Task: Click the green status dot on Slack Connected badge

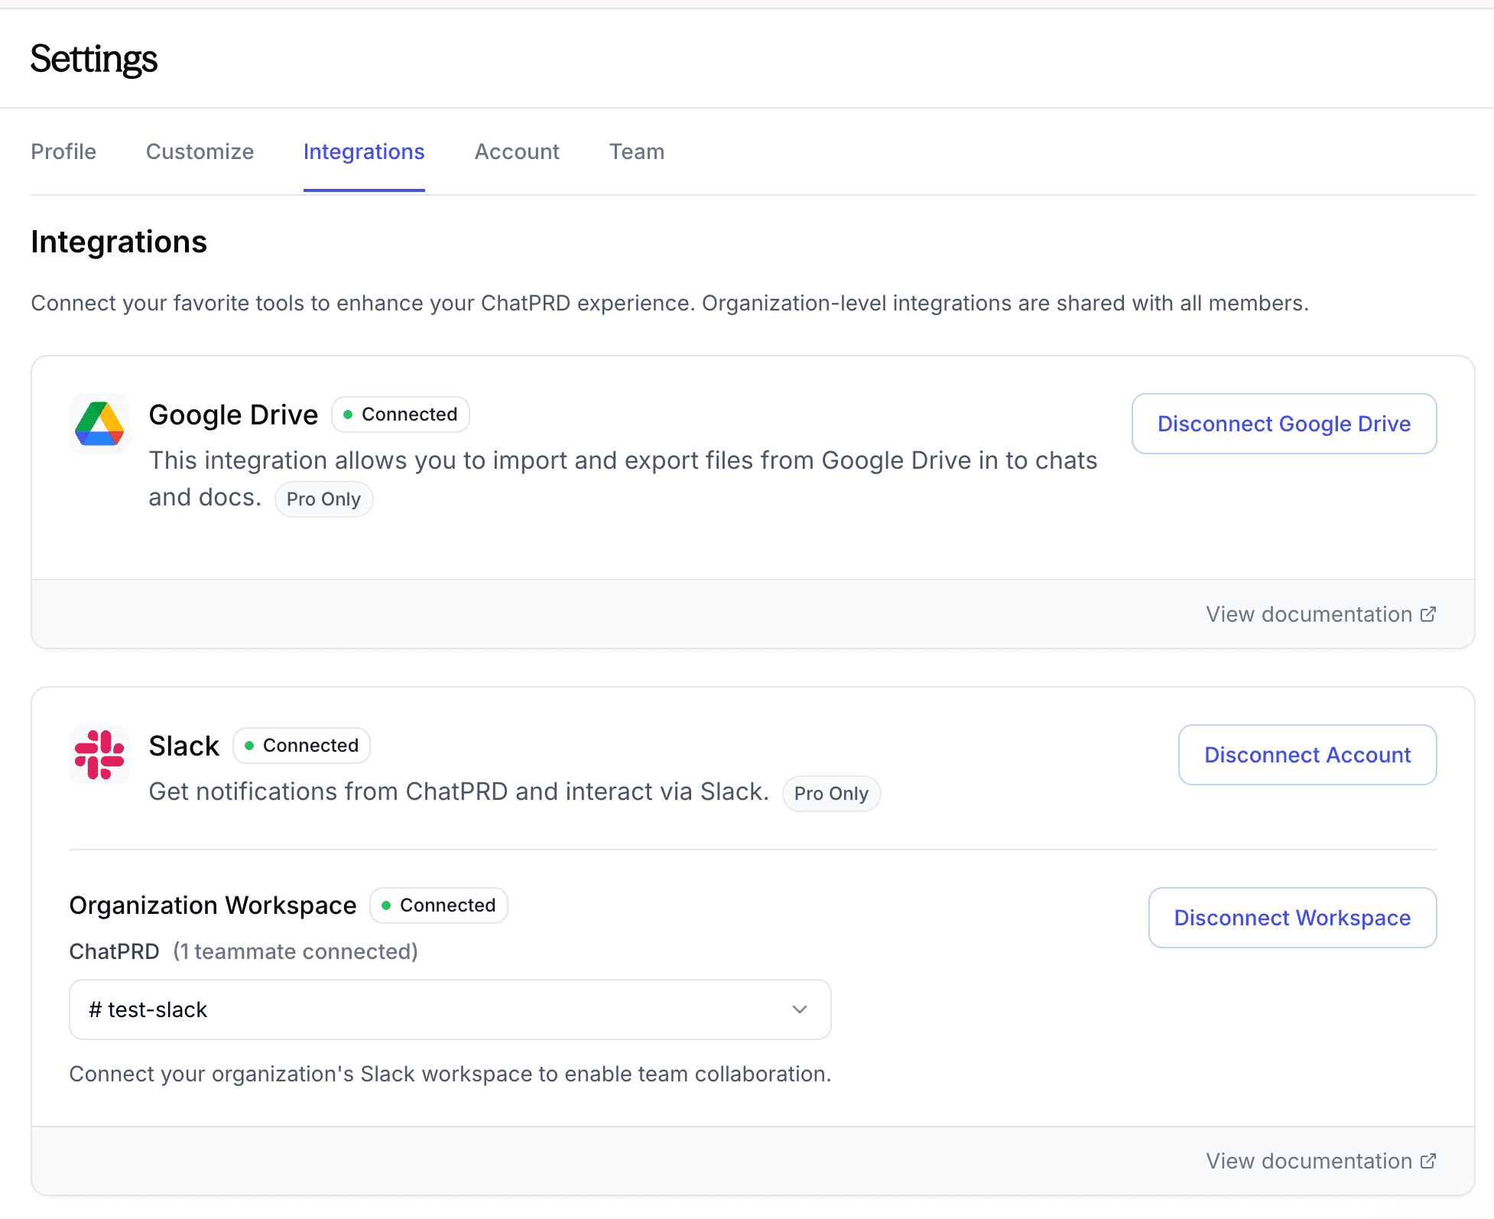Action: (x=248, y=745)
